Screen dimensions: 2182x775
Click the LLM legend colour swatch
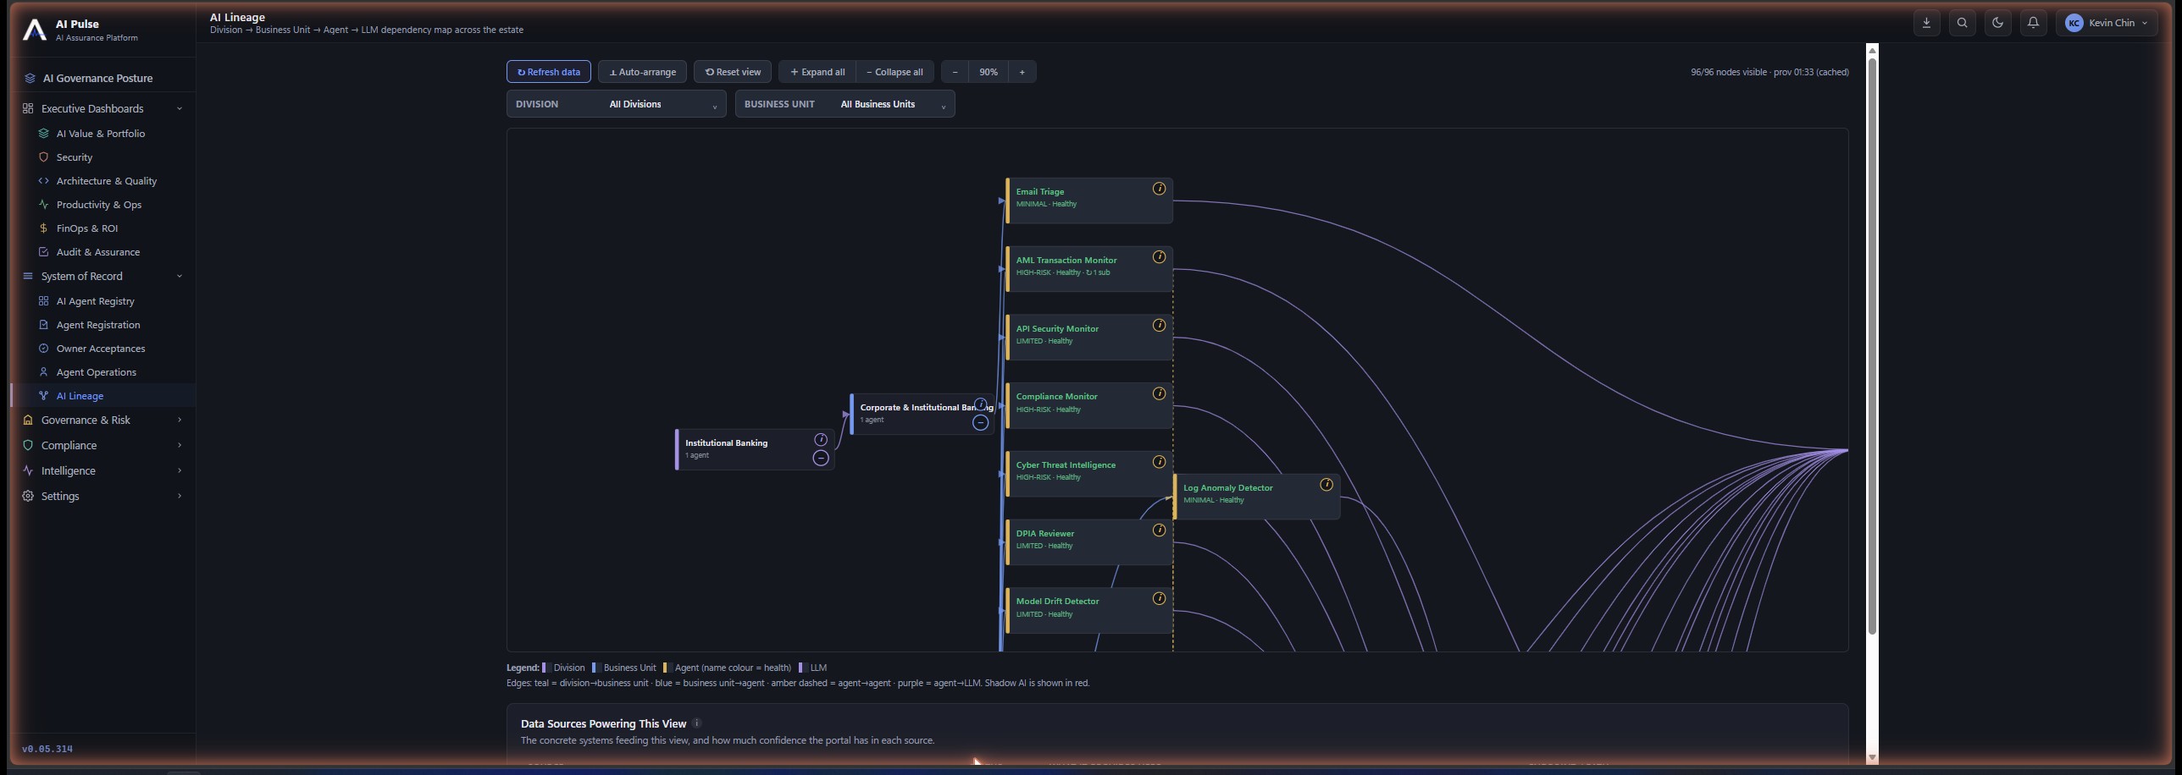(803, 668)
